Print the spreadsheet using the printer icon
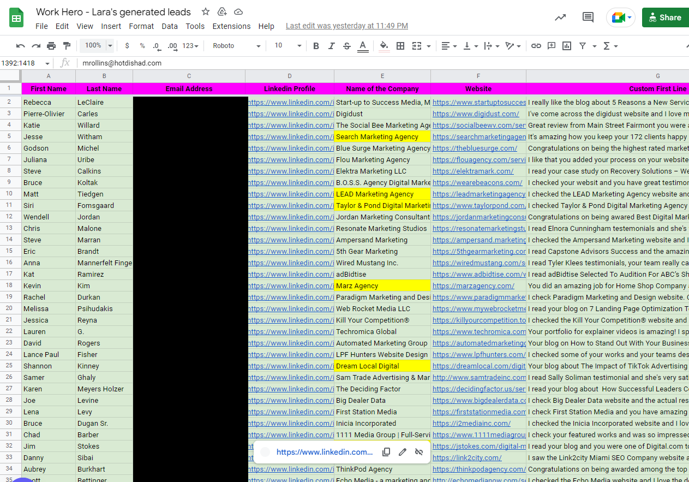This screenshot has width=689, height=482. tap(51, 46)
